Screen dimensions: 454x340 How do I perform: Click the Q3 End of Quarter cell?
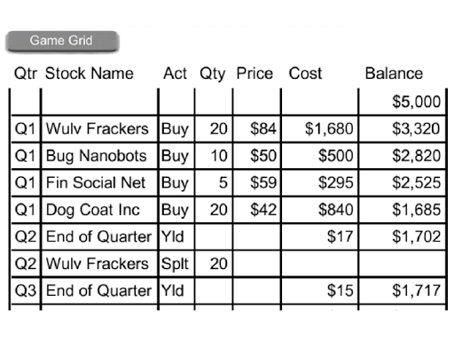pos(98,290)
